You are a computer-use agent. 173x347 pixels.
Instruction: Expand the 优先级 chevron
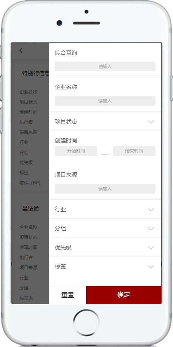tap(151, 248)
